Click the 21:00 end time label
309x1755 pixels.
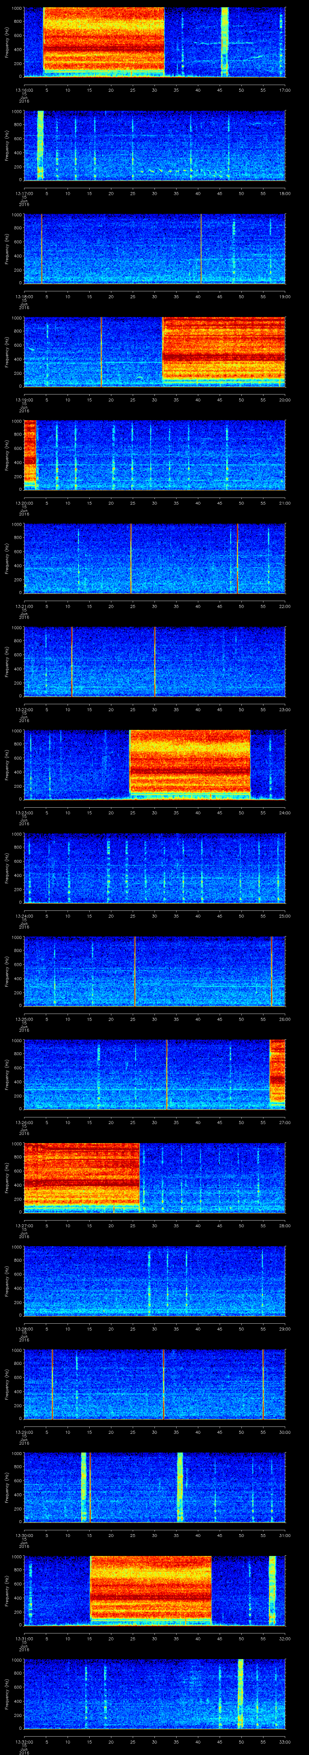tap(285, 503)
